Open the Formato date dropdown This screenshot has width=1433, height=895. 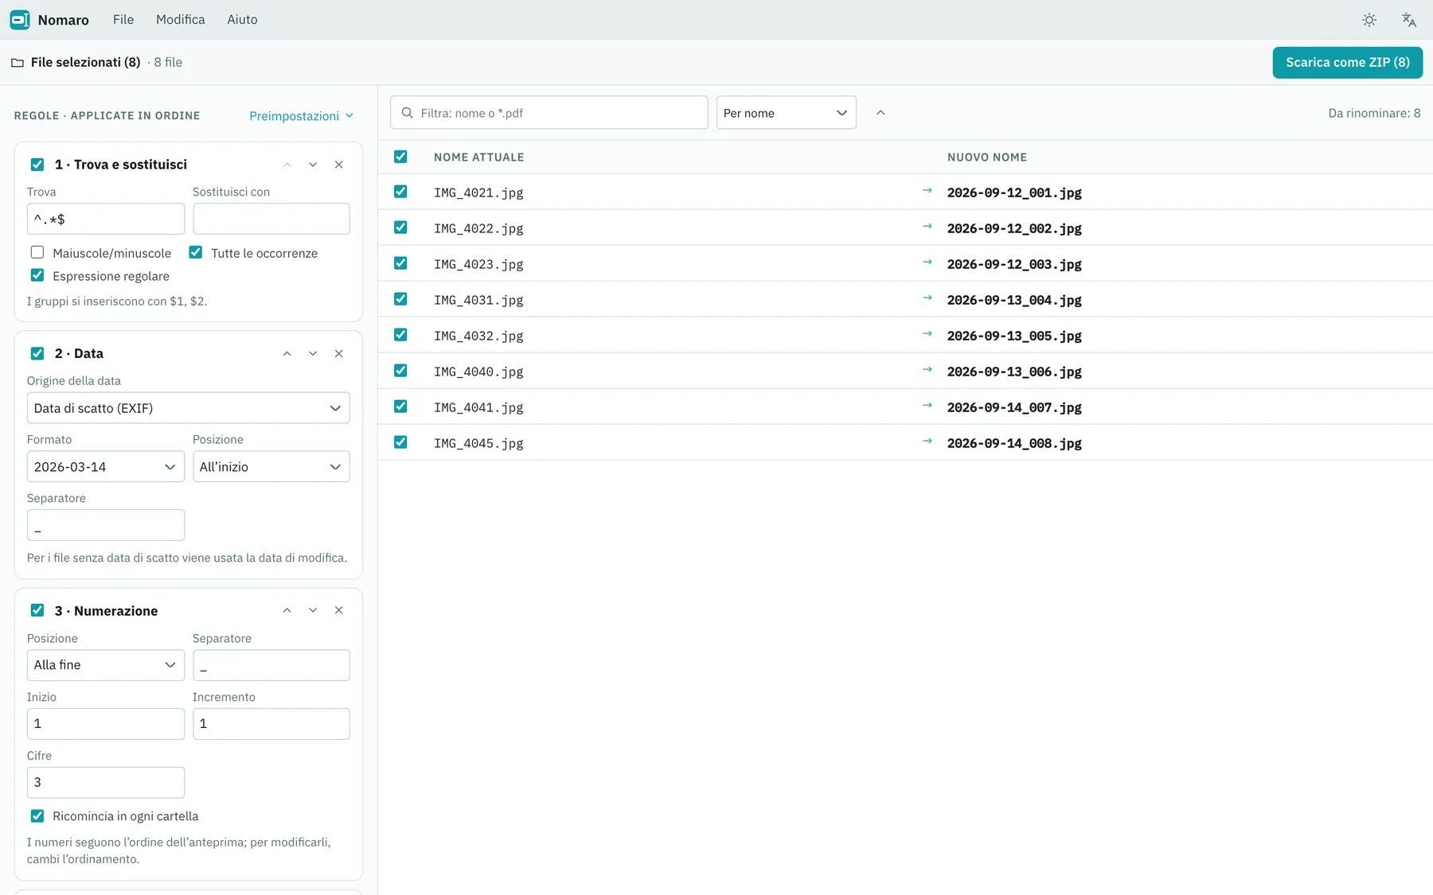tap(106, 467)
